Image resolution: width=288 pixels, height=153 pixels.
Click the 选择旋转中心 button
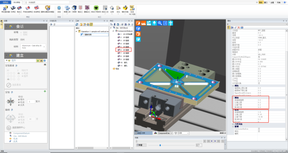tap(8, 128)
